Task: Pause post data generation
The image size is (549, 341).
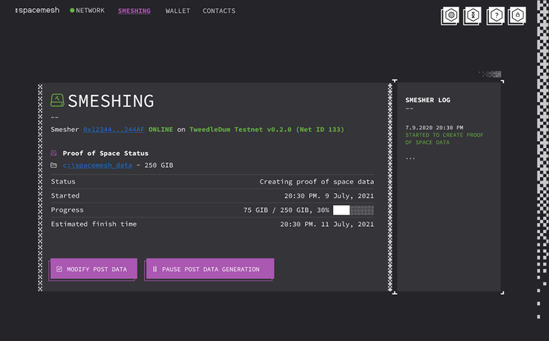Action: coord(210,269)
